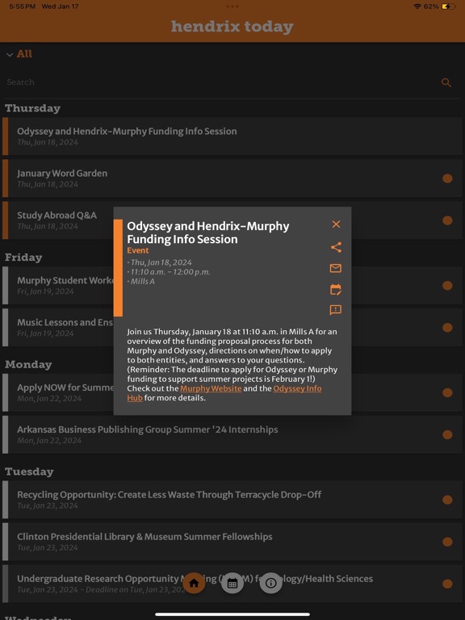Open Undergraduate Research Opportunity item
The width and height of the screenshot is (465, 620).
click(232, 584)
